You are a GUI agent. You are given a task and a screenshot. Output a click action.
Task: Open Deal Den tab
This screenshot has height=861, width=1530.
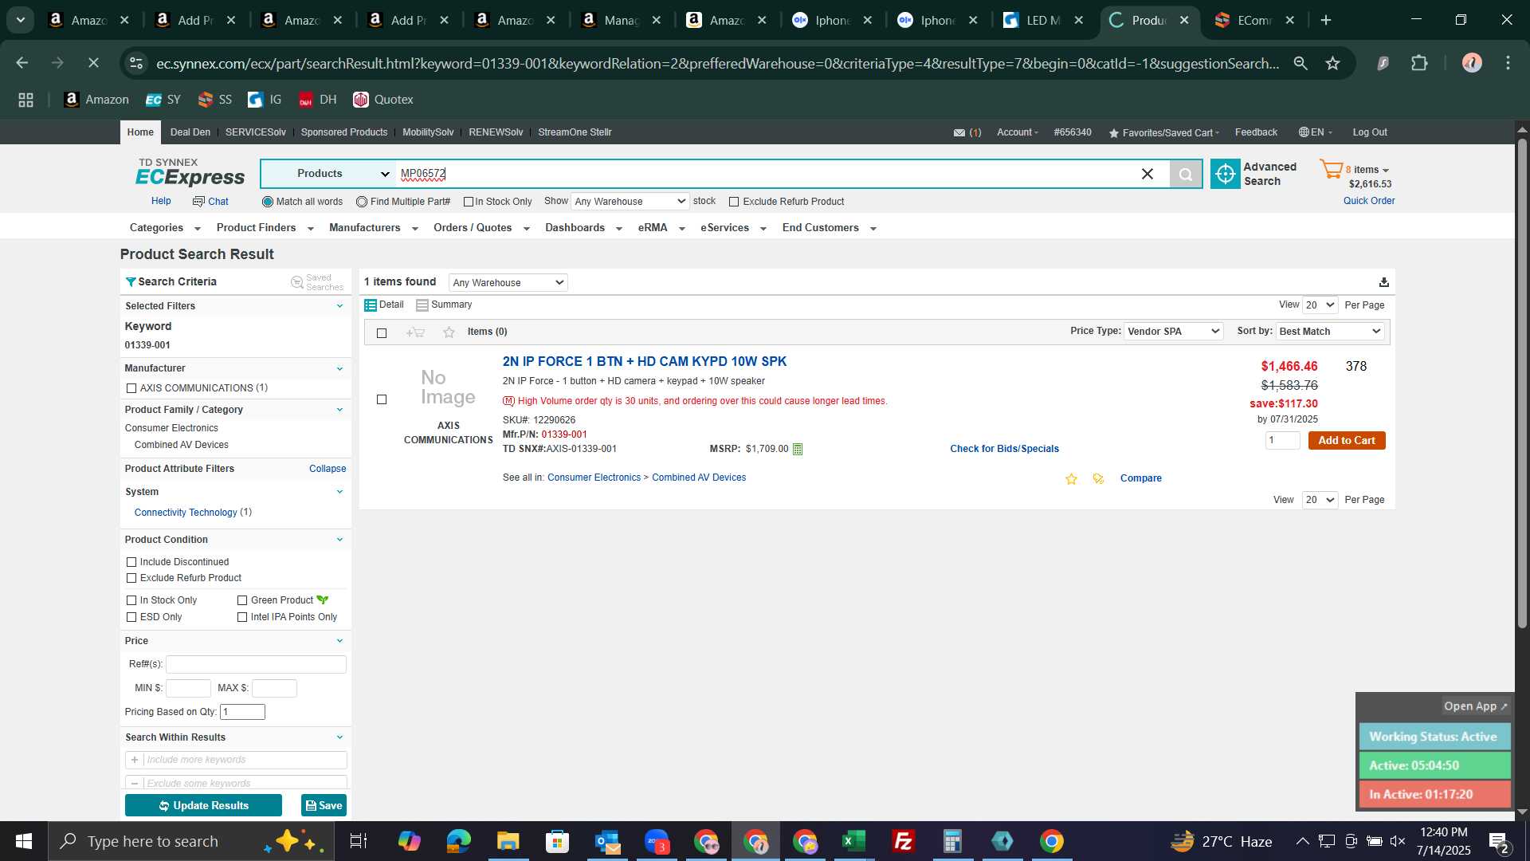tap(190, 132)
